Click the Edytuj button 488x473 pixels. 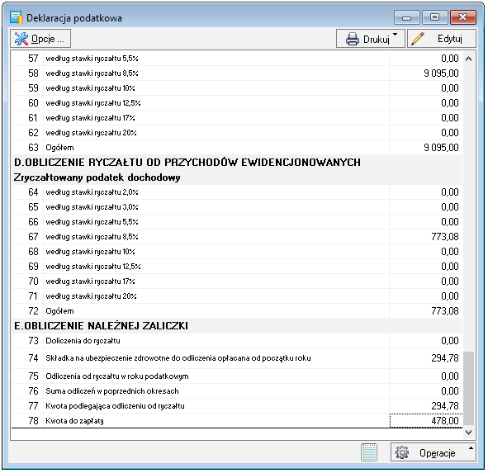(x=442, y=39)
